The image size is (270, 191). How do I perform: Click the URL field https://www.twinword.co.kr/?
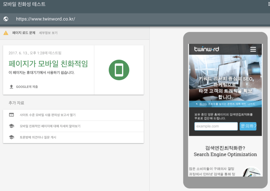[45, 19]
